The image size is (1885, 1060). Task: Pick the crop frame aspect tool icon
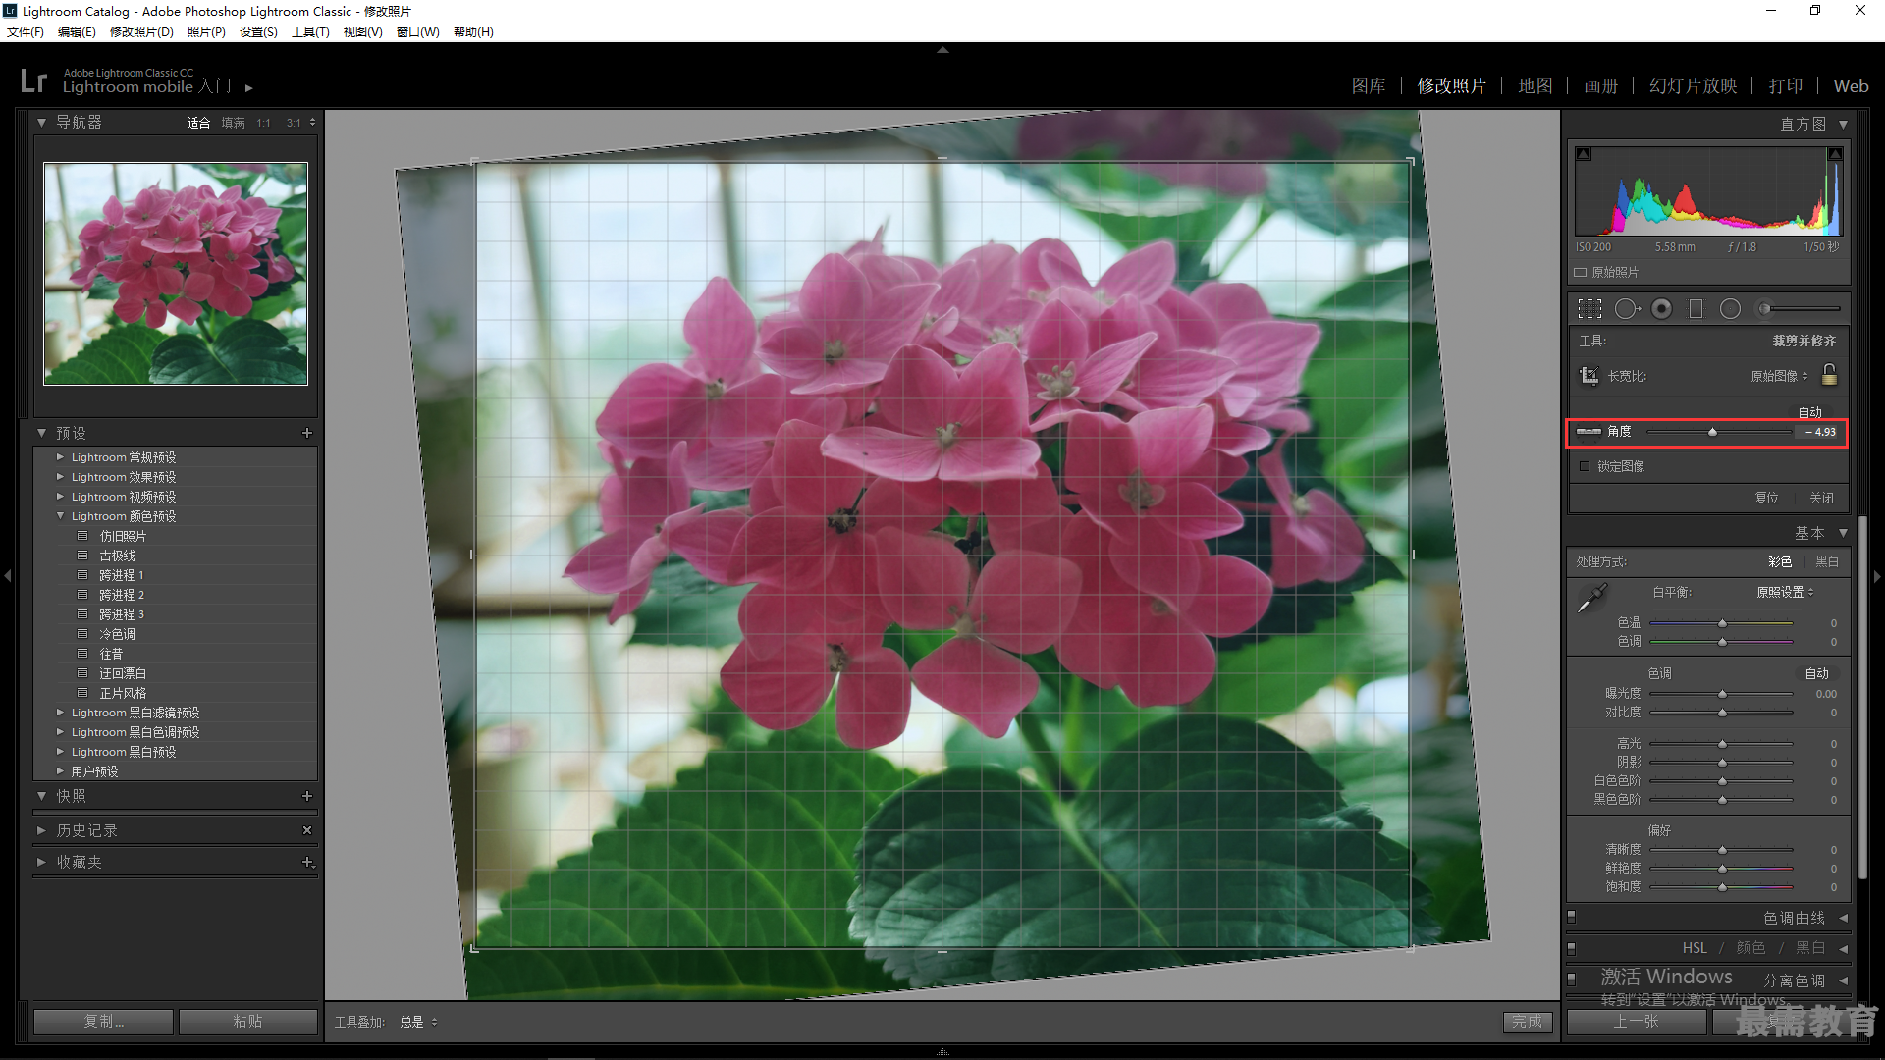coord(1589,376)
